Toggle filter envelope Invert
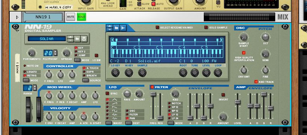This screenshot has height=135, width=307. coord(223,95)
